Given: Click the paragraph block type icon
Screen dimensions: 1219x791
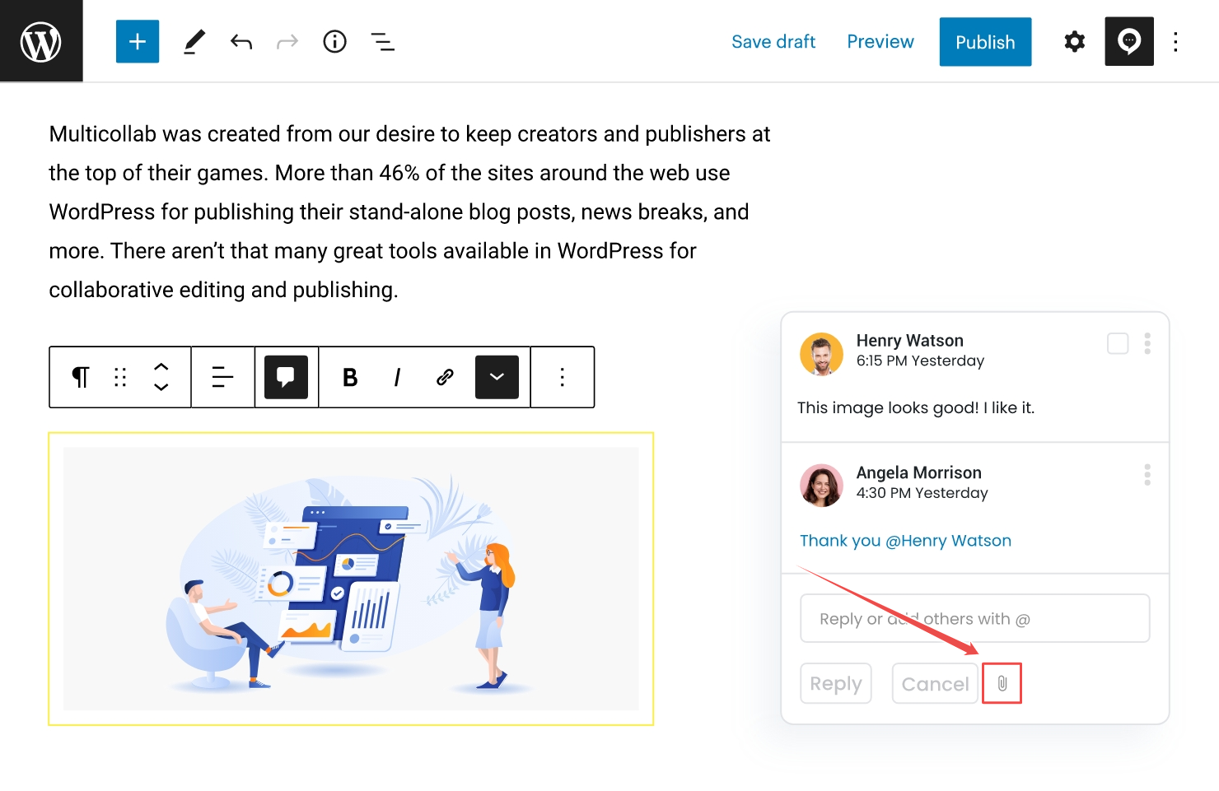Looking at the screenshot, I should (x=80, y=377).
